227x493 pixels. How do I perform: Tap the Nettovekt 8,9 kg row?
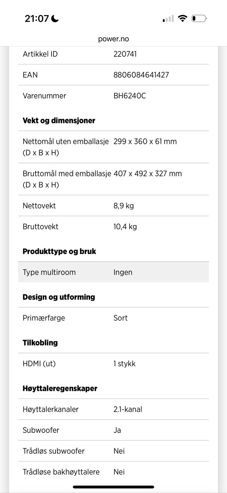click(x=113, y=206)
